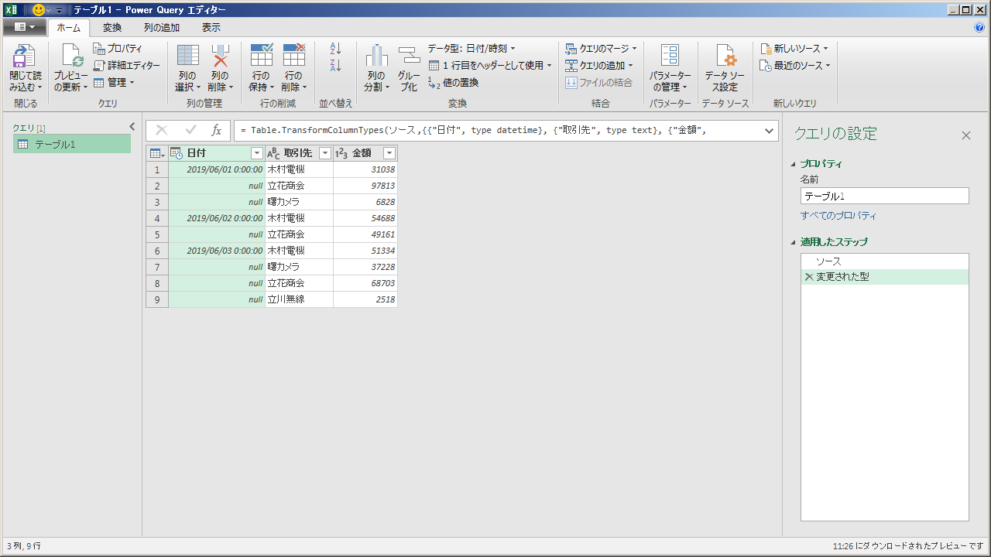This screenshot has height=557, width=991.
Task: Open quick access toolbar customize arrow
Action: click(x=59, y=10)
